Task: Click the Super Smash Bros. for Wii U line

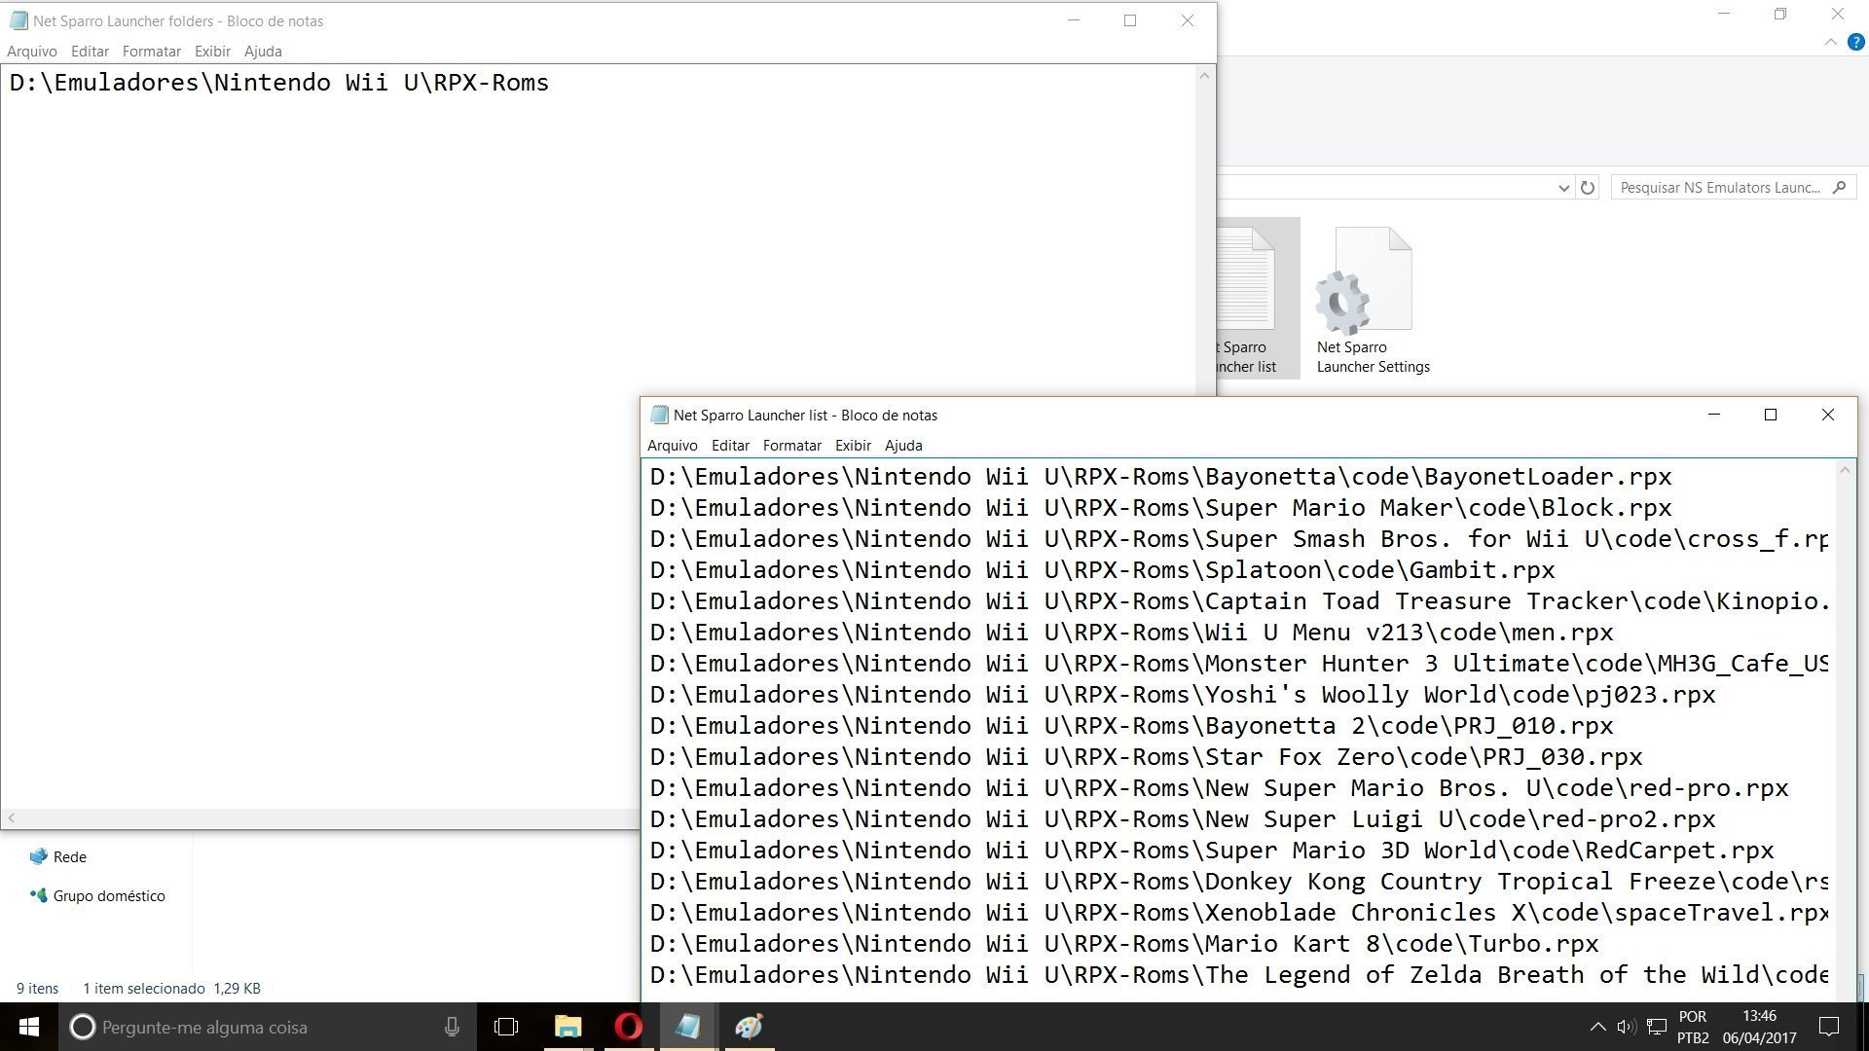Action: (x=1239, y=539)
